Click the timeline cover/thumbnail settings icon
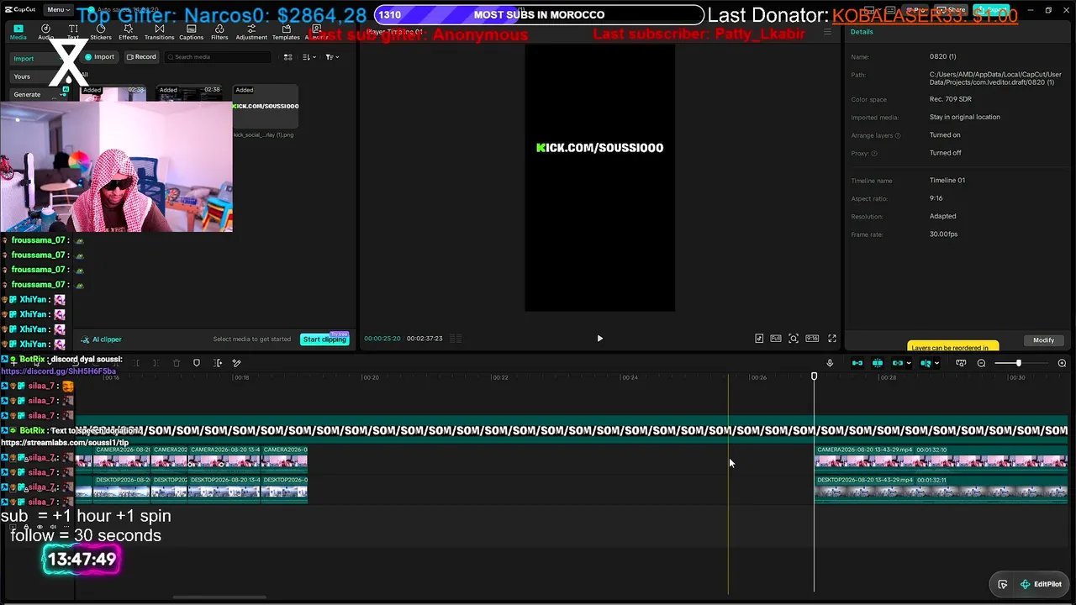Viewport: 1076px width, 605px height. coord(961,363)
